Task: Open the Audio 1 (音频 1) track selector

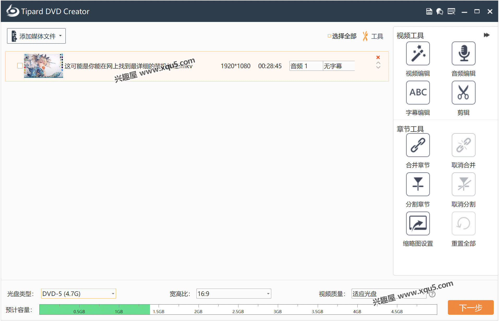Action: click(x=306, y=66)
